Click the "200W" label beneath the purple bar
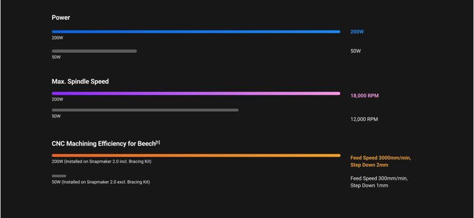 tap(57, 99)
